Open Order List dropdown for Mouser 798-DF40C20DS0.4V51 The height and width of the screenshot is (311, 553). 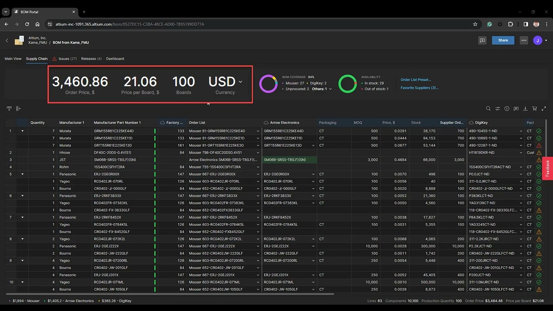(x=258, y=152)
